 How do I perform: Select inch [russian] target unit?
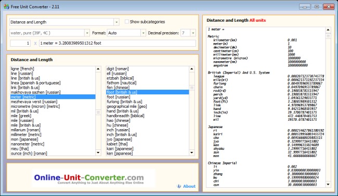click(148, 130)
